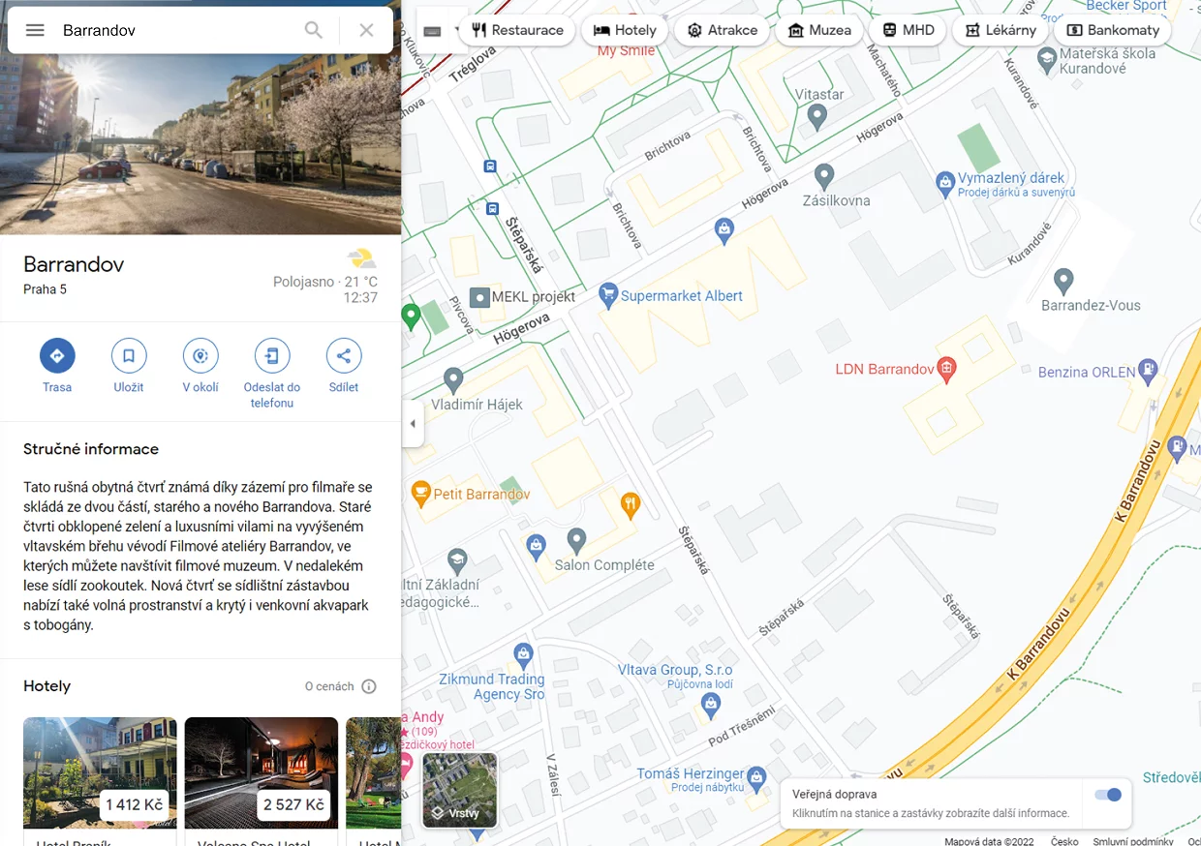Show MHD public transit places
The width and height of the screenshot is (1201, 846).
[x=908, y=30]
